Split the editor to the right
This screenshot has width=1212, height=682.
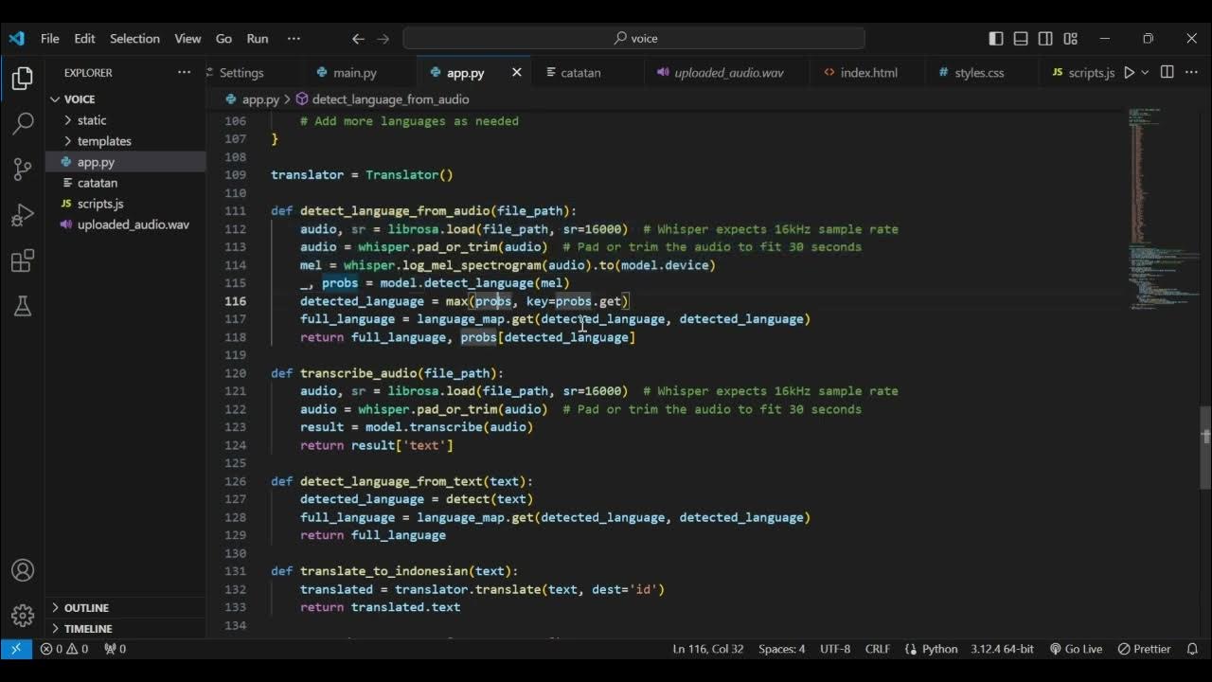[1167, 73]
